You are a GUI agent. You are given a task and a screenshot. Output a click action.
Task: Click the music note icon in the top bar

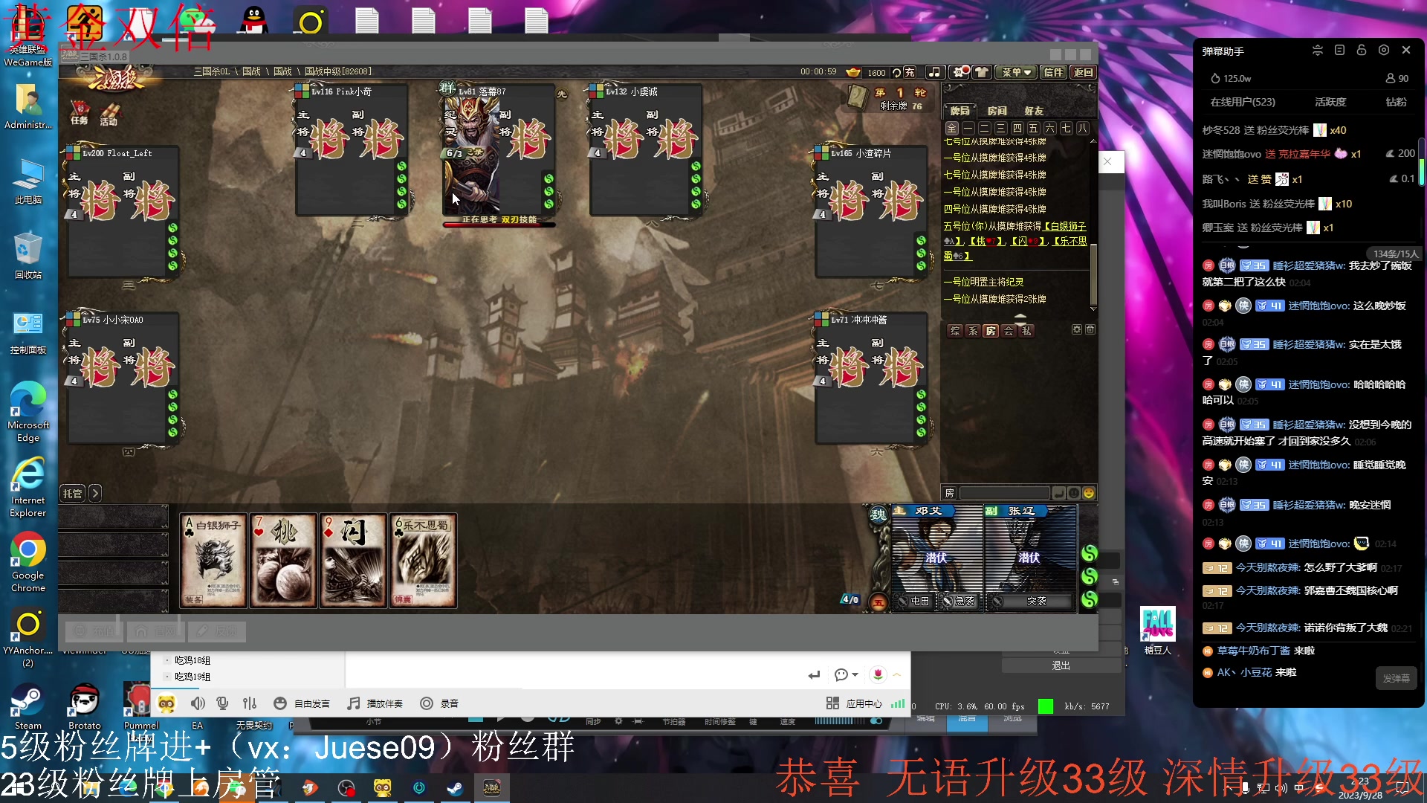click(934, 72)
